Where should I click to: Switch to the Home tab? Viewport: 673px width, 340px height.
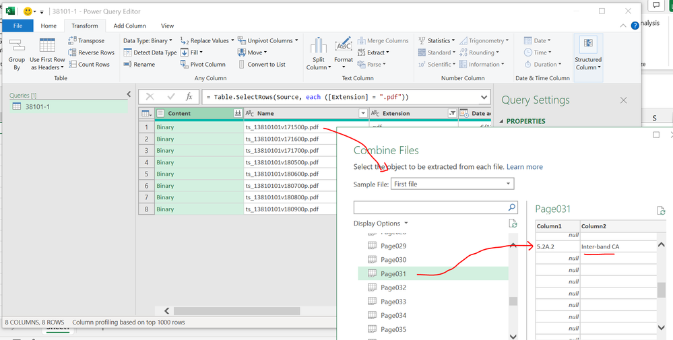49,26
